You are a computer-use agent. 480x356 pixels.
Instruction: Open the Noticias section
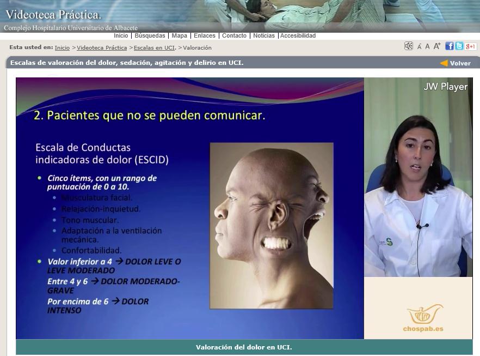(x=264, y=36)
